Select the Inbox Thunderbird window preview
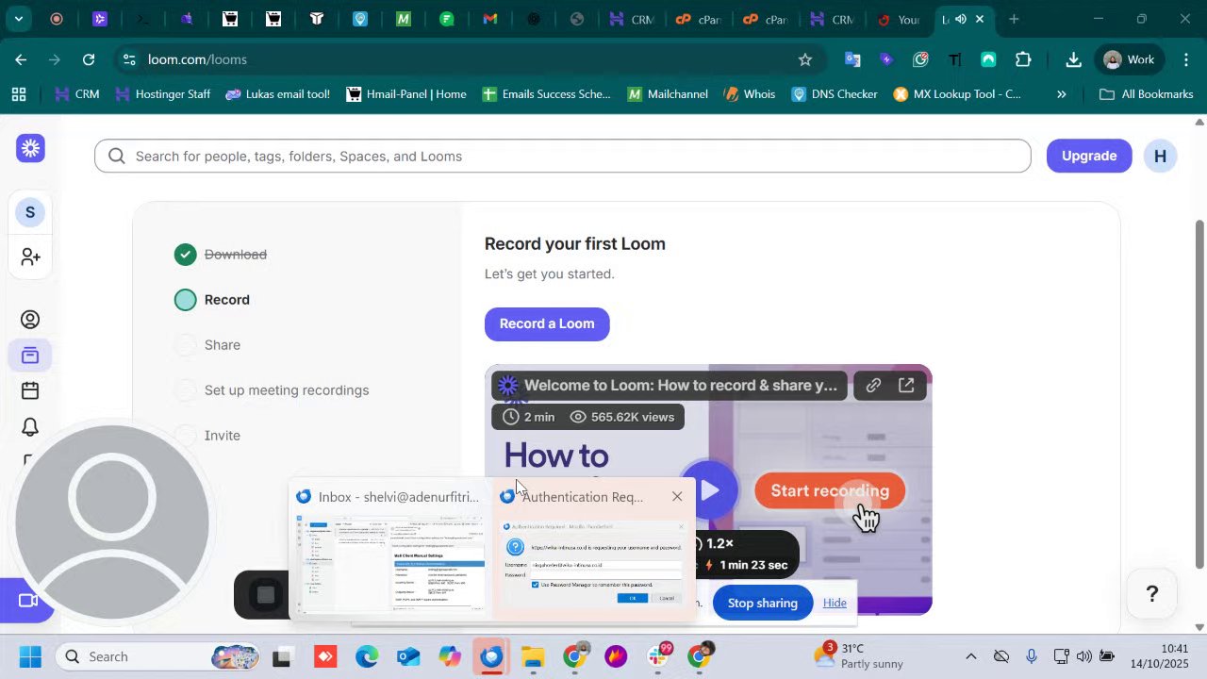The width and height of the screenshot is (1207, 679). [390, 549]
